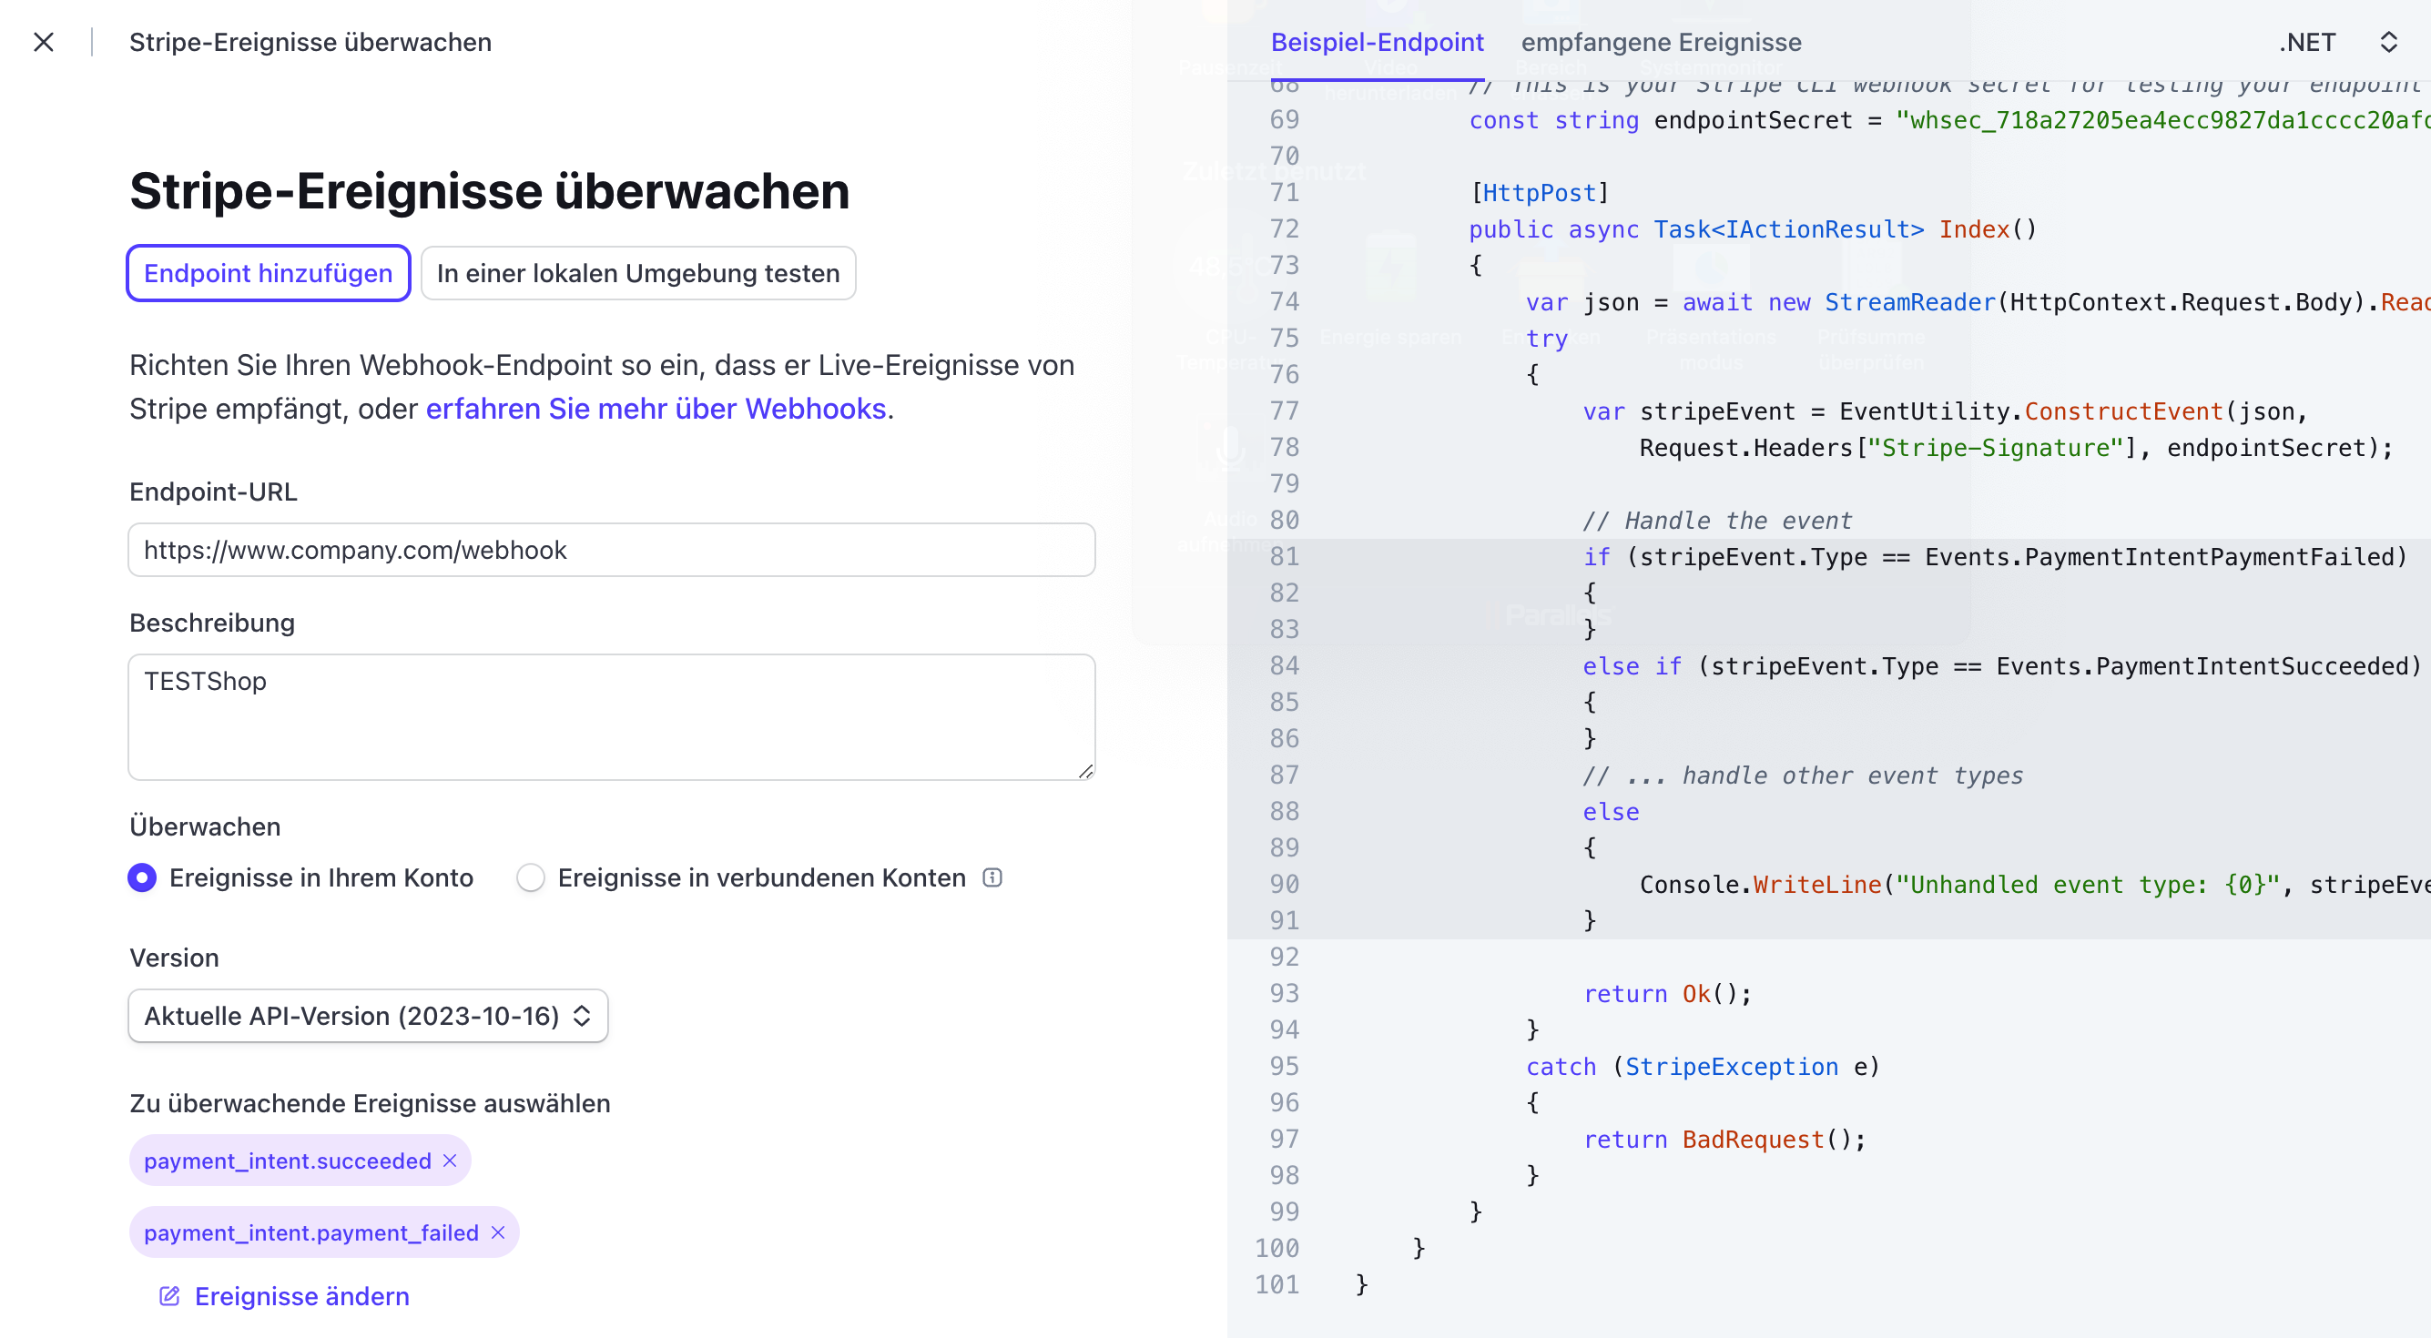Image resolution: width=2431 pixels, height=1338 pixels.
Task: Click the 'public async Task<IActionResult> Index()' line
Action: click(x=1754, y=229)
